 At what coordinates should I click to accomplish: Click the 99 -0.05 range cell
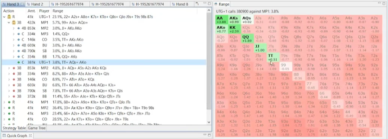click(x=286, y=67)
